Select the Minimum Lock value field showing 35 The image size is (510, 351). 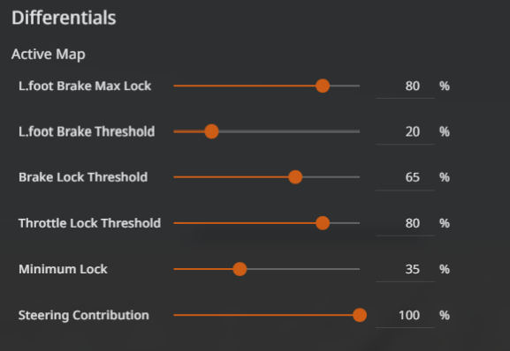click(x=405, y=270)
